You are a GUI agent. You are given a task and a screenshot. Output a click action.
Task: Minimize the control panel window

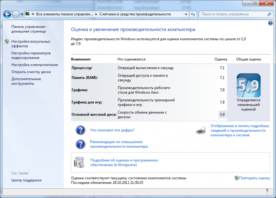[247, 3]
